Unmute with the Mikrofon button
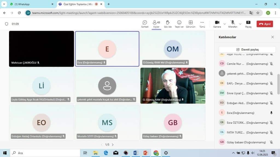The height and width of the screenshot is (157, 280). (x=232, y=24)
